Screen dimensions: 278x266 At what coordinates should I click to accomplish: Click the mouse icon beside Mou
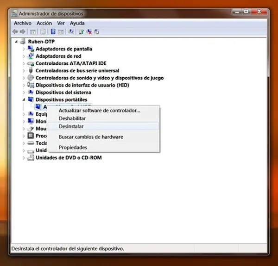(x=31, y=129)
